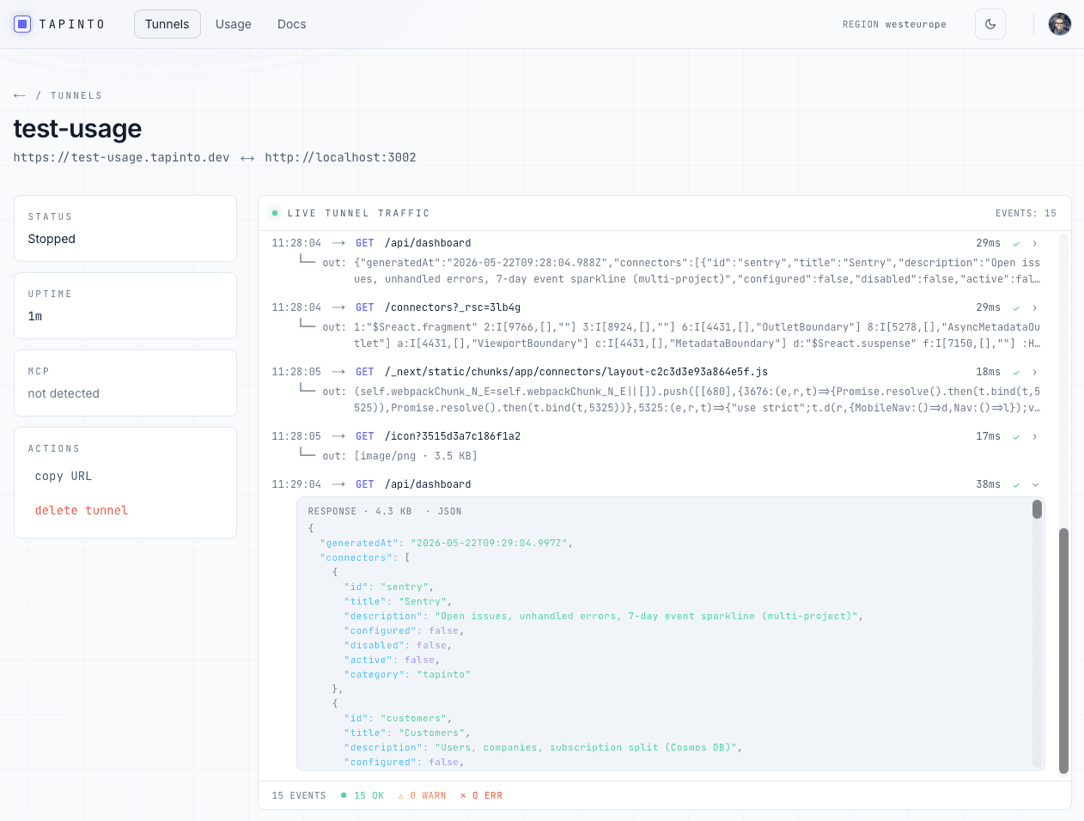Expand the /icon?3515d3a7c186f1a2 request chevron
The image size is (1084, 821).
[x=1035, y=436]
